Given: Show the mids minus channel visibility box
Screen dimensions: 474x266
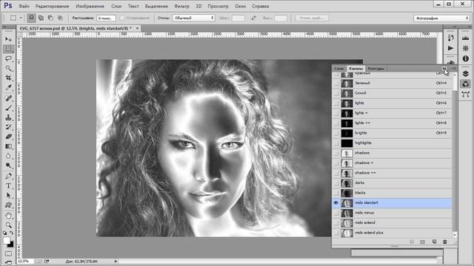Looking at the screenshot, I should click(x=336, y=213).
